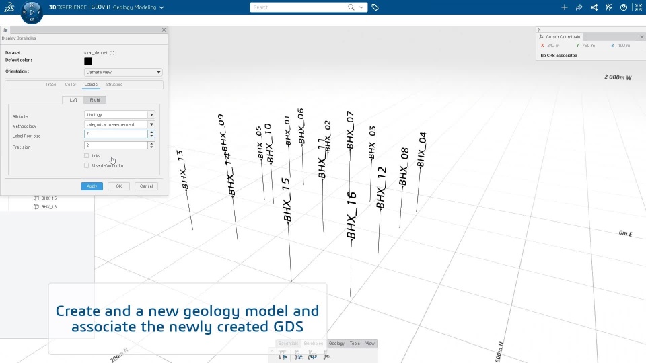
Task: Select the Left labels sub-tab
Action: pos(73,100)
